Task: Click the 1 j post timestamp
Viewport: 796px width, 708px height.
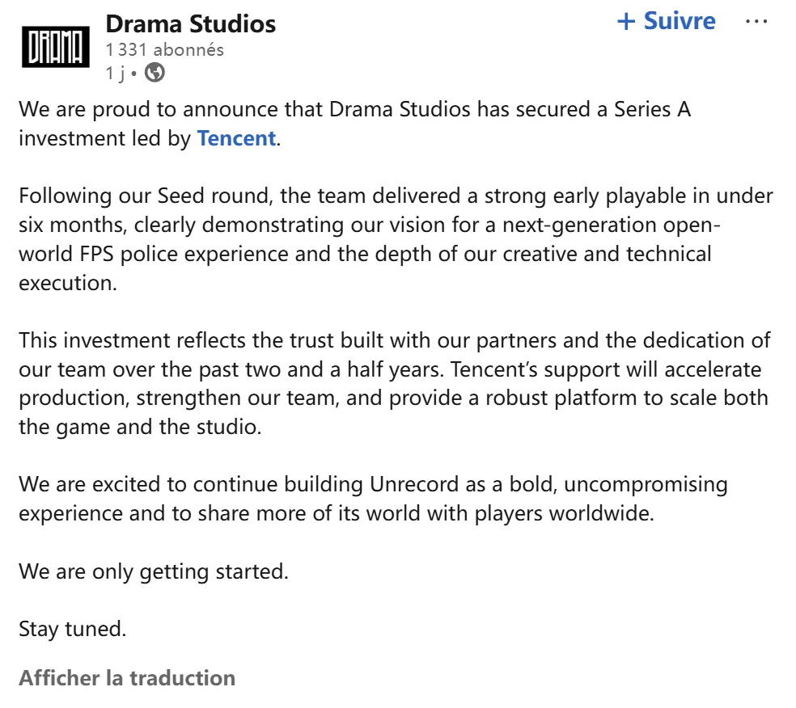Action: click(114, 73)
